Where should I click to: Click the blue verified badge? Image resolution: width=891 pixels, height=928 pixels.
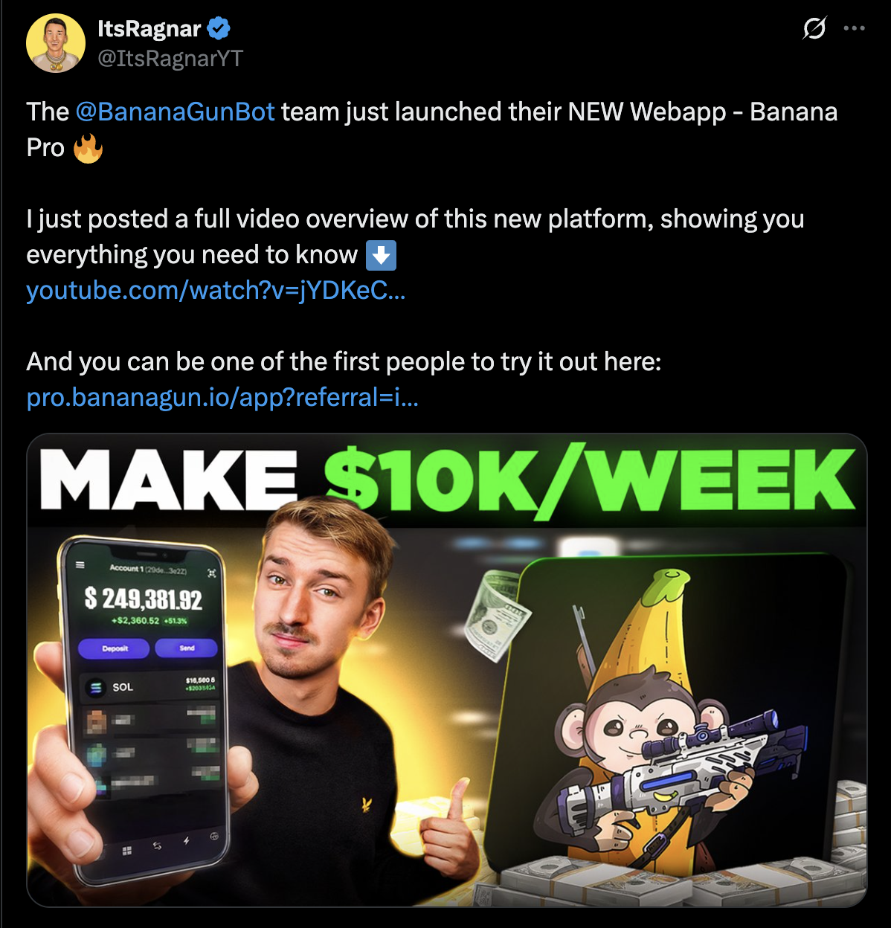click(x=219, y=28)
